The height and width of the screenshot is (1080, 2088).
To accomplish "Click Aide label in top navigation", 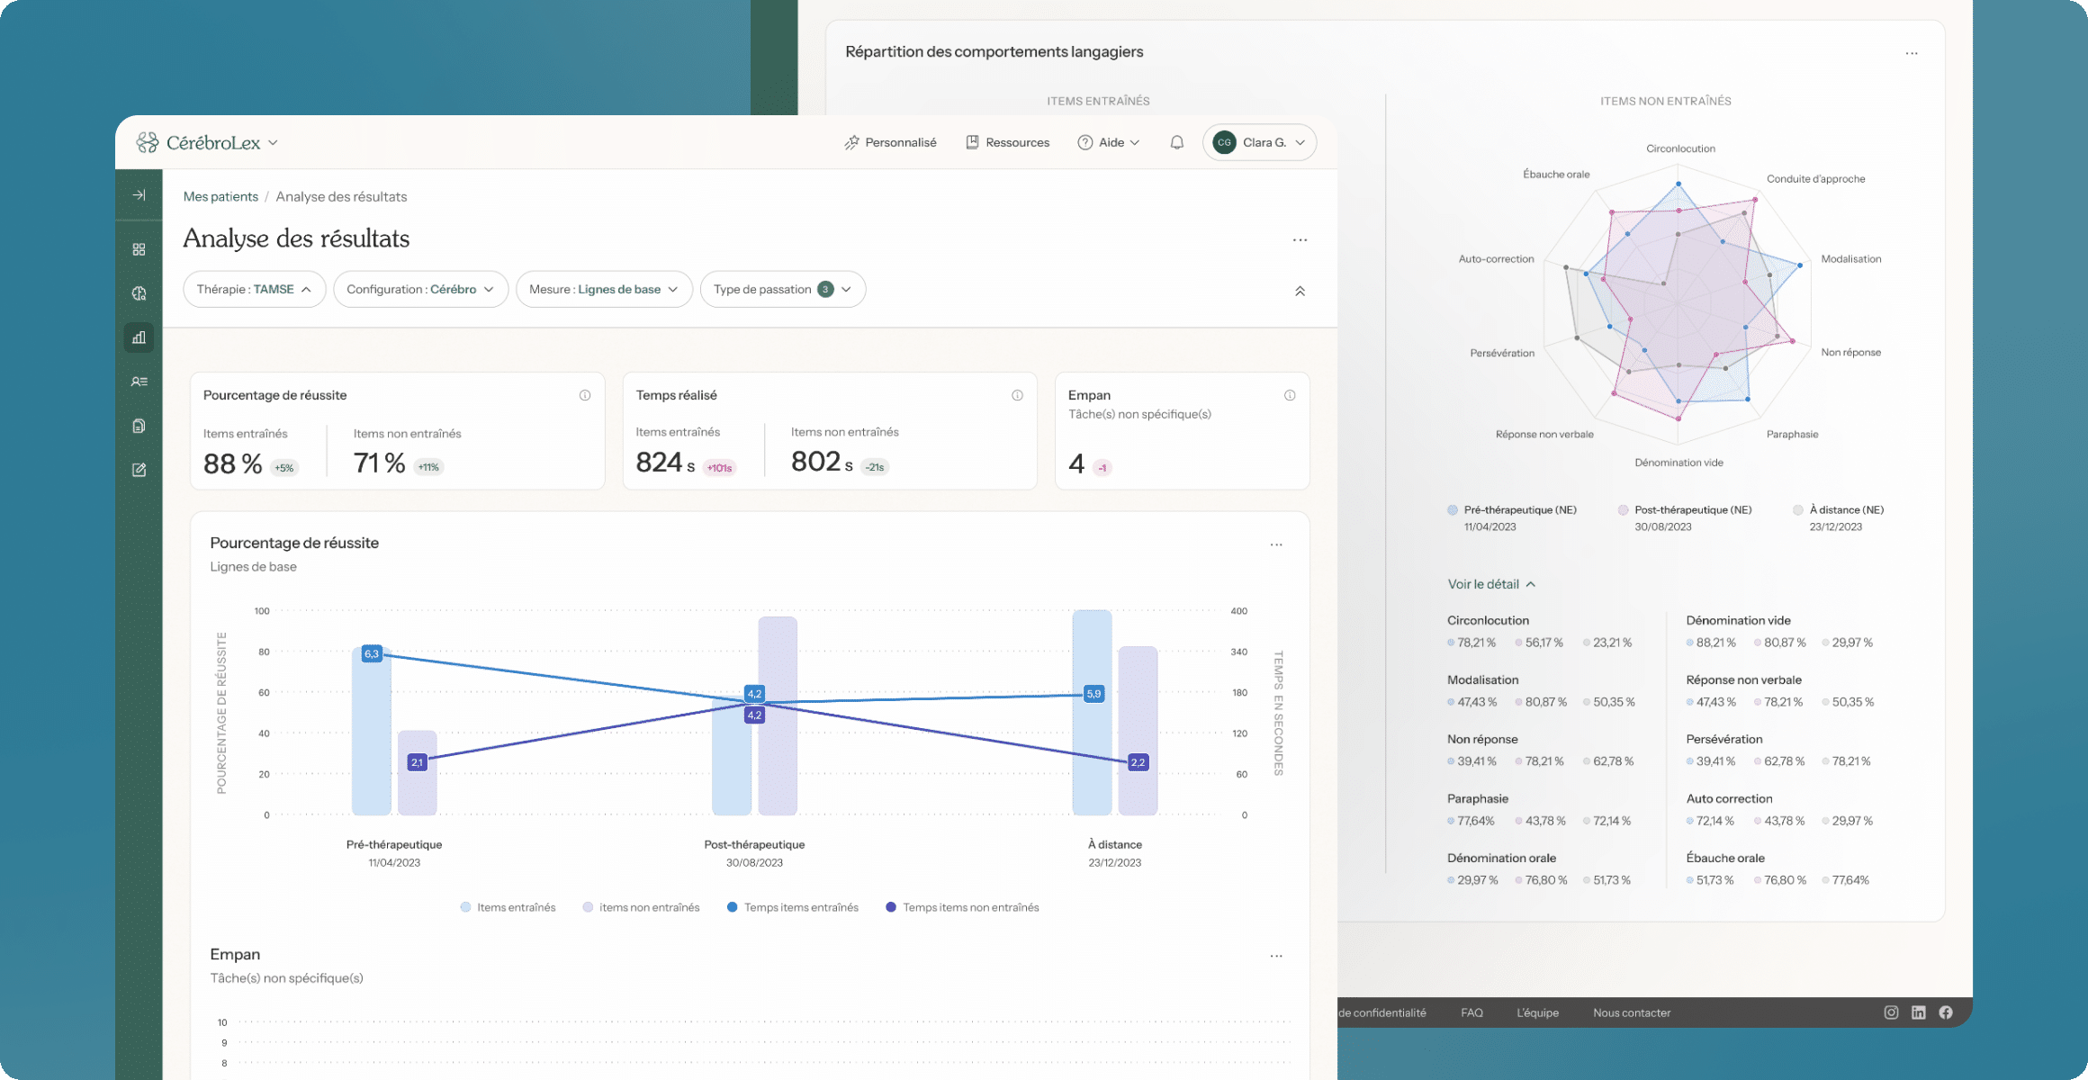I will [1111, 142].
